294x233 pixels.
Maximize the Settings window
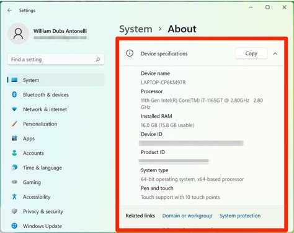(x=267, y=7)
